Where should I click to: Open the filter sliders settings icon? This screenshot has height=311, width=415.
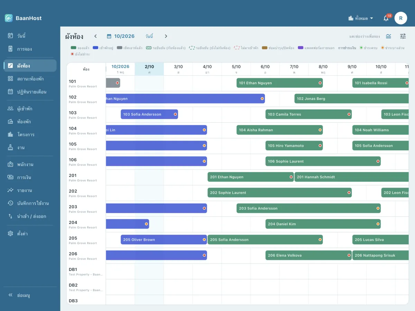click(403, 36)
